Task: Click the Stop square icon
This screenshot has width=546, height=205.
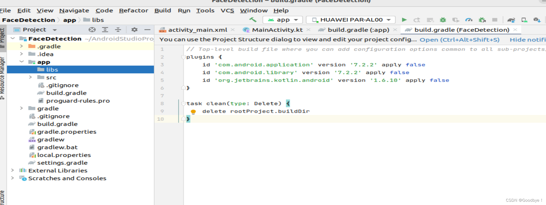Action: 495,20
